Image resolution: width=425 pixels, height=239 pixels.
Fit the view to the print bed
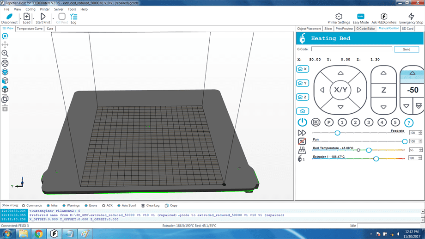coord(5,63)
